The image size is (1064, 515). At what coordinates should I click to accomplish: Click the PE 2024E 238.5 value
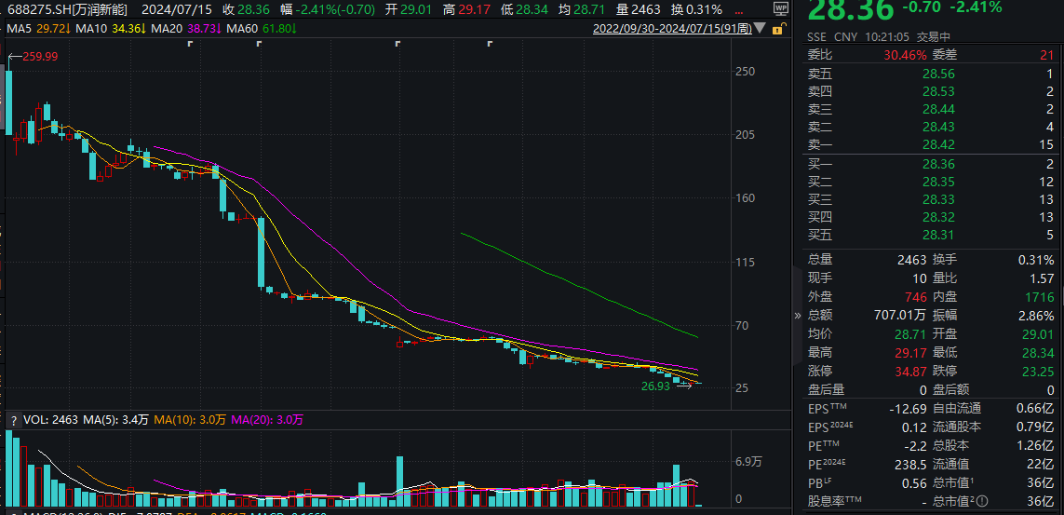910,466
